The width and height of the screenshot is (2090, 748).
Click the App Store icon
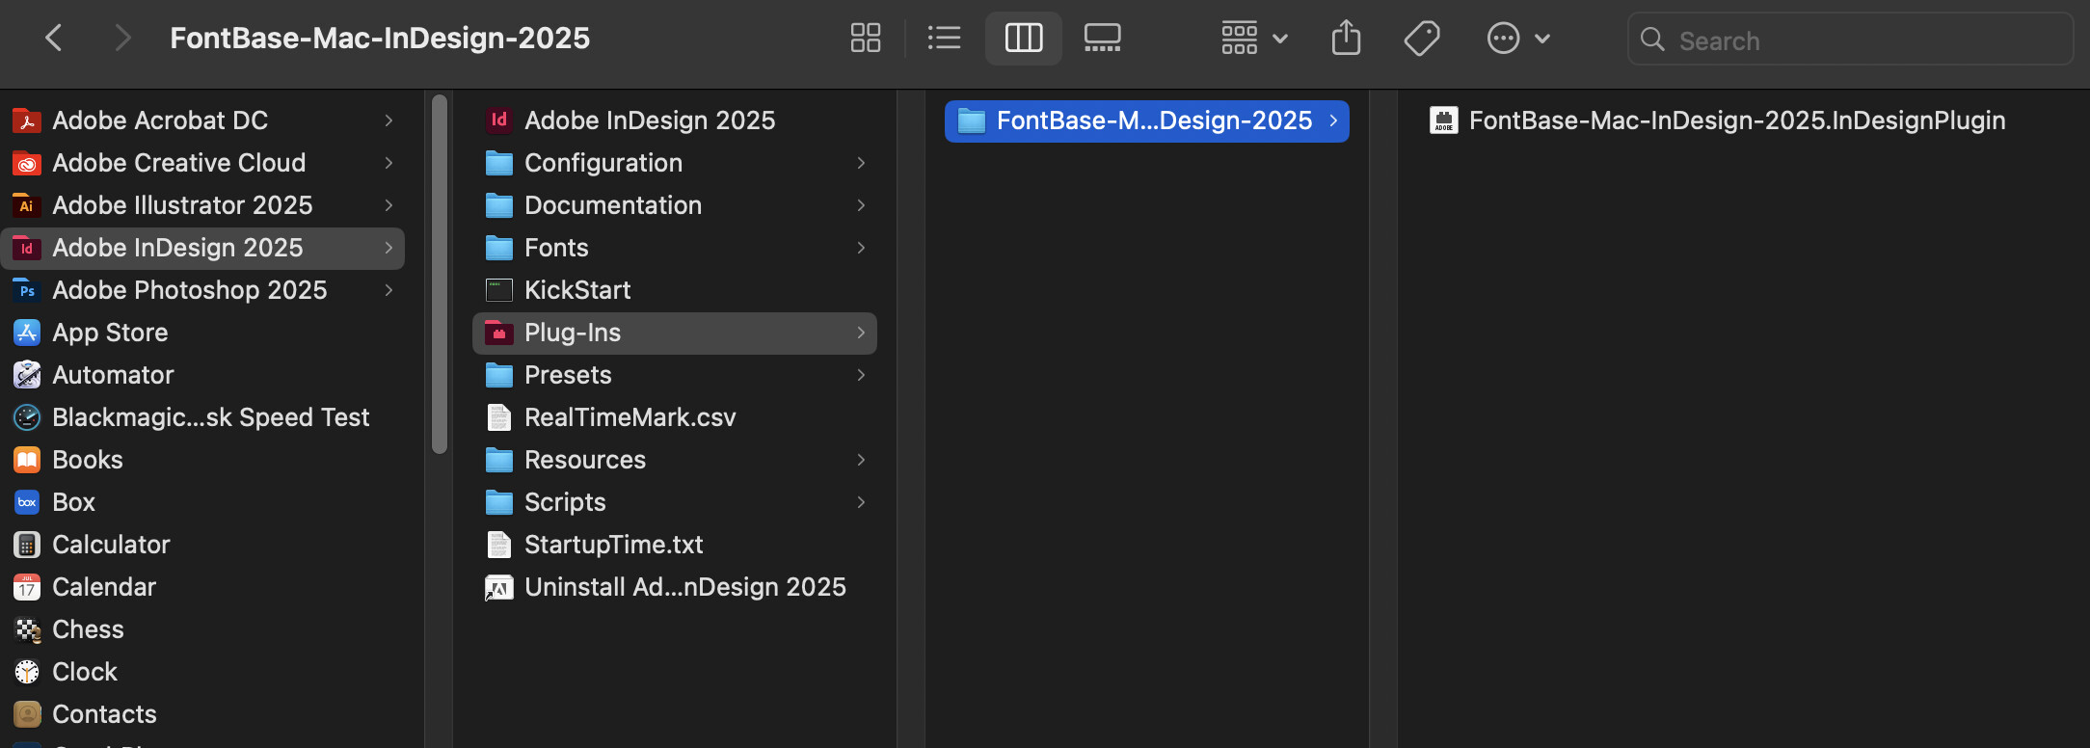click(27, 333)
